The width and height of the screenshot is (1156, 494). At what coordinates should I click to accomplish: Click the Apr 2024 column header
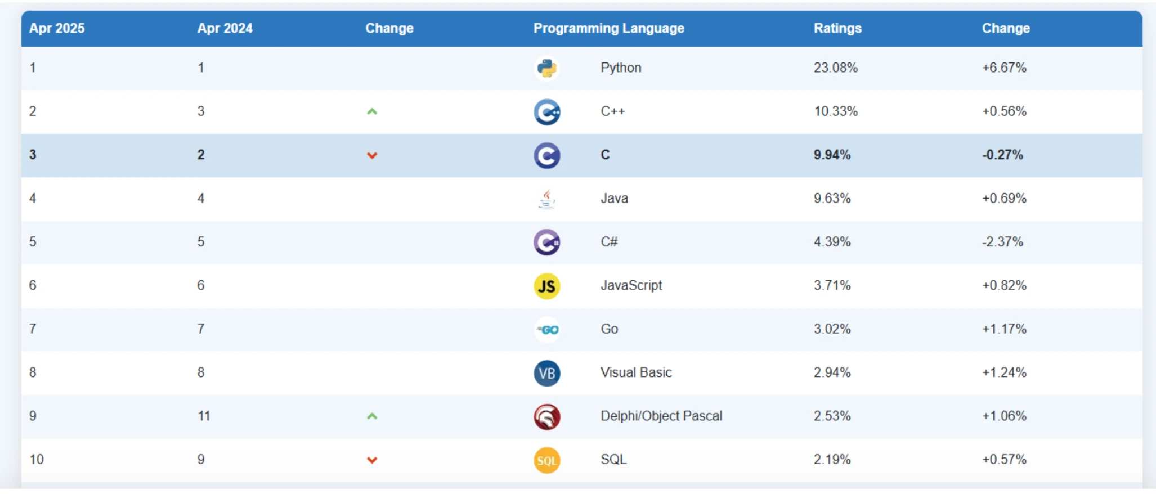coord(225,28)
